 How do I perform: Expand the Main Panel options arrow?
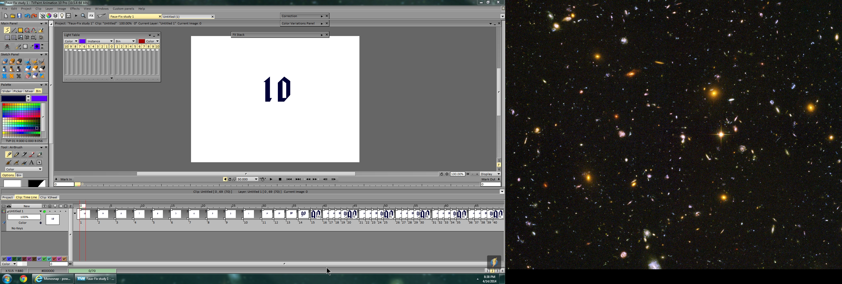tap(41, 23)
